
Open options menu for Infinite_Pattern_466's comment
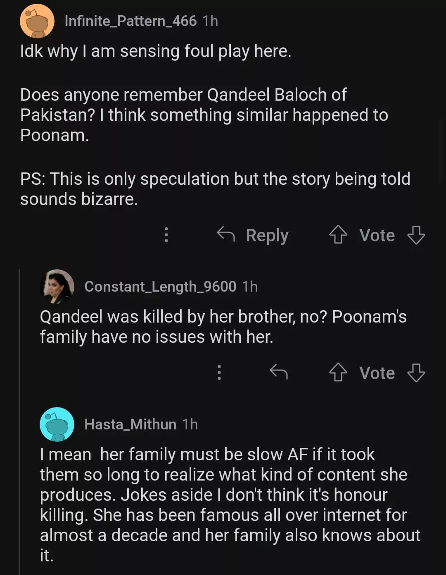[166, 235]
